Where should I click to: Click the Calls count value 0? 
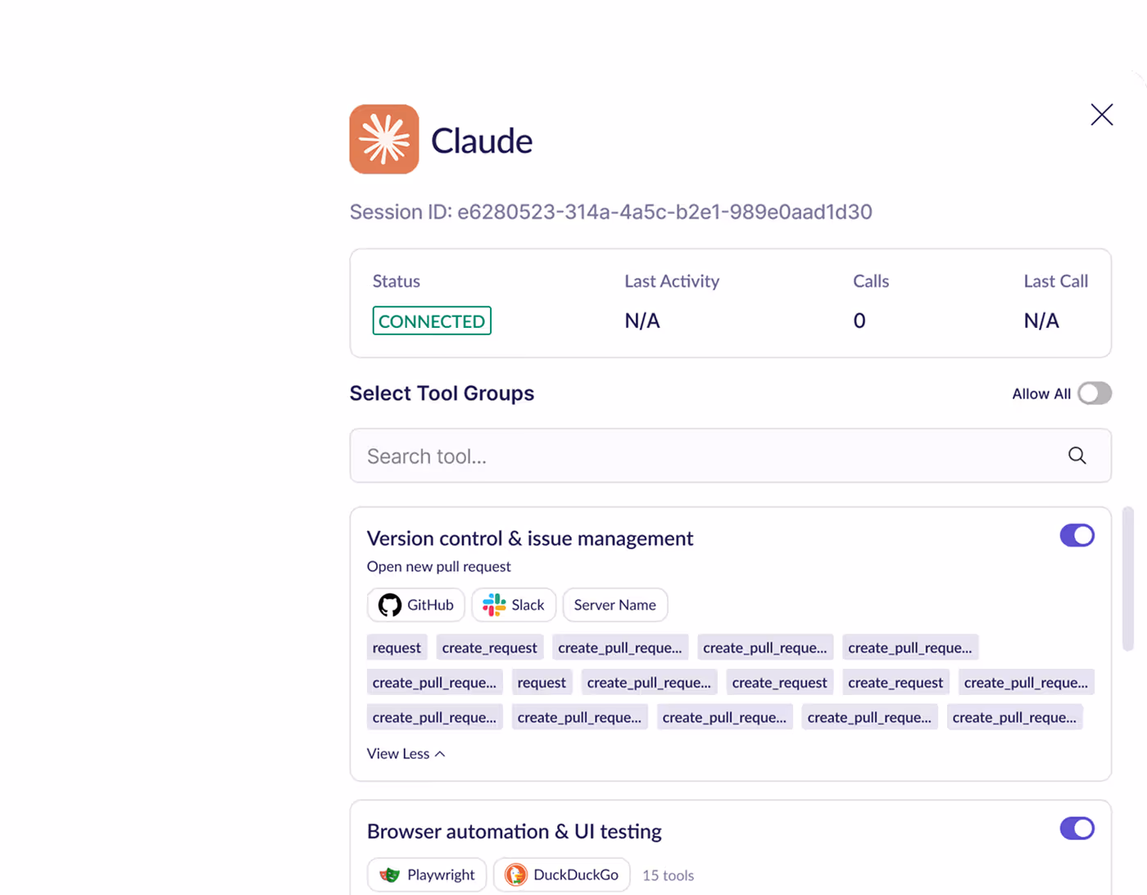point(859,320)
